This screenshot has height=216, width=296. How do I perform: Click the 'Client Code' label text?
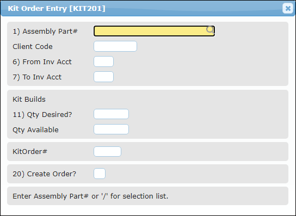pos(33,47)
